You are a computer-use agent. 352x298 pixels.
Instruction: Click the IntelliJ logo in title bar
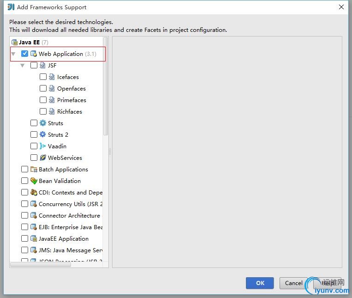[11, 7]
